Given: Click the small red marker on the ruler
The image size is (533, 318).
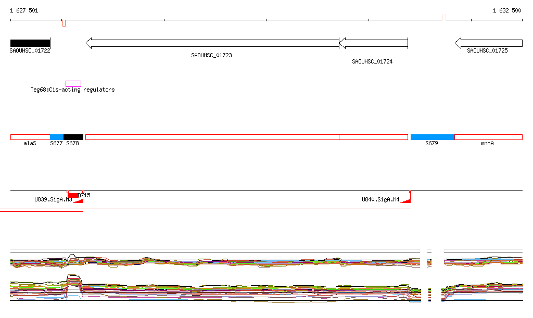Looking at the screenshot, I should pos(64,23).
